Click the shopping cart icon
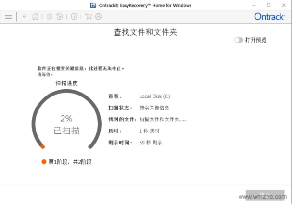Viewport: 293px width, 204px height. pyautogui.click(x=89, y=17)
